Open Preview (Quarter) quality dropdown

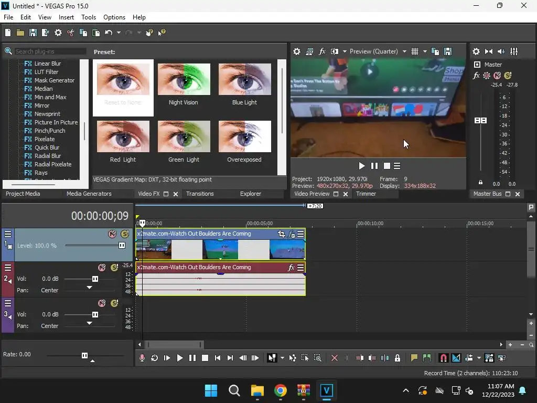(404, 51)
